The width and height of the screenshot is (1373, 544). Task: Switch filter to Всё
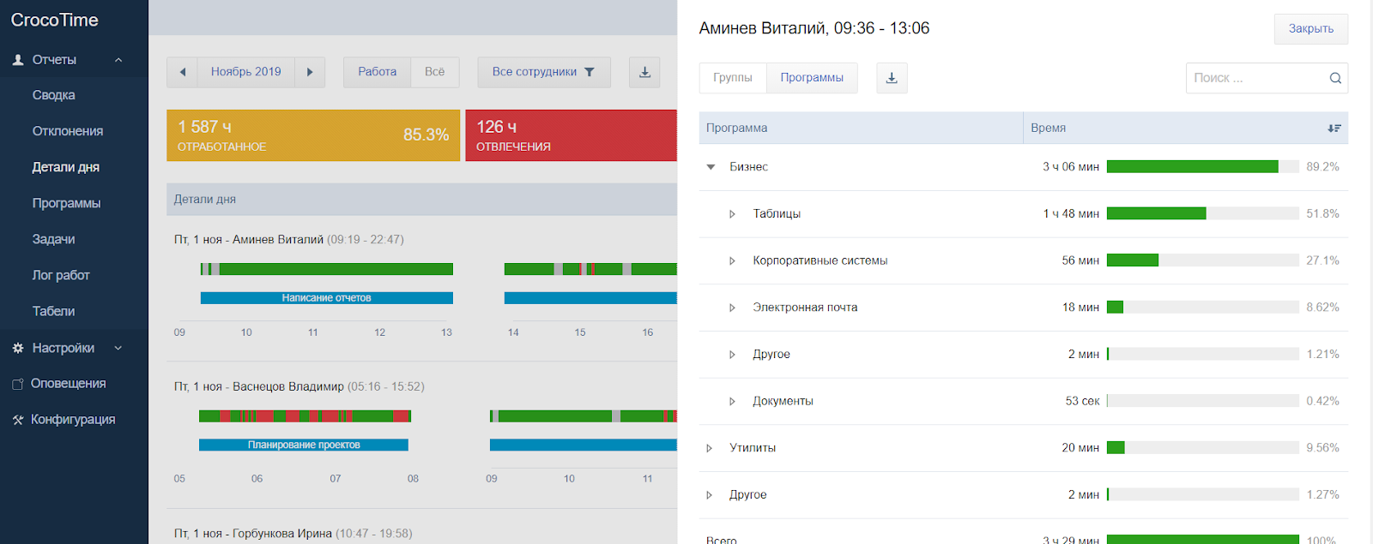point(435,72)
